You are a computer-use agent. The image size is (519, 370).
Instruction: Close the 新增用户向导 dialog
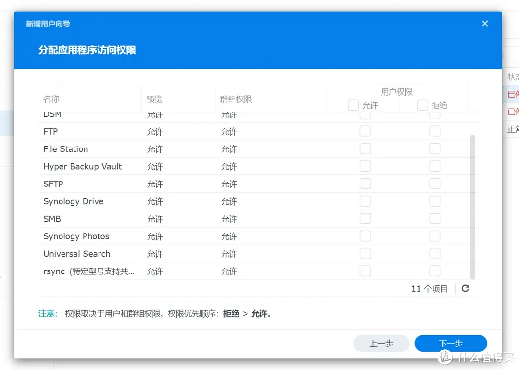click(x=484, y=23)
